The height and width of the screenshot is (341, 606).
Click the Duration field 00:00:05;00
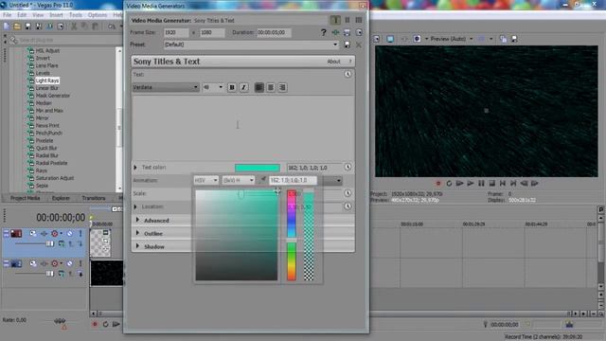274,32
